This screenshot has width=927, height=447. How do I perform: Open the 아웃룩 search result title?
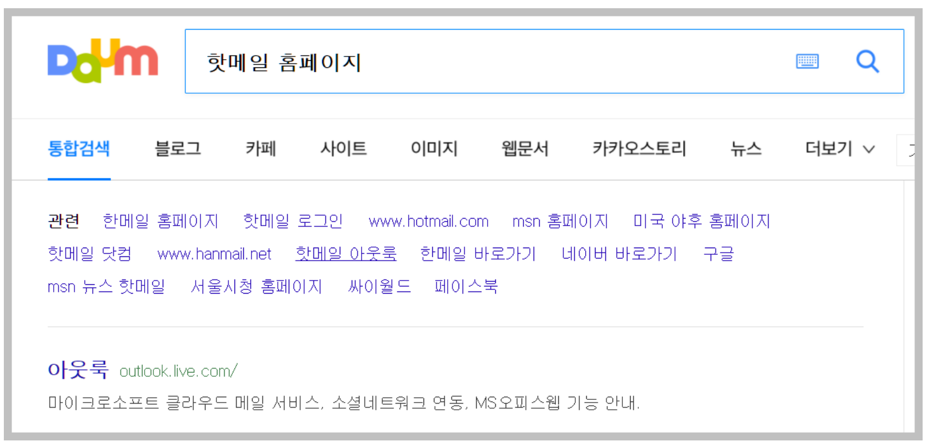78,370
